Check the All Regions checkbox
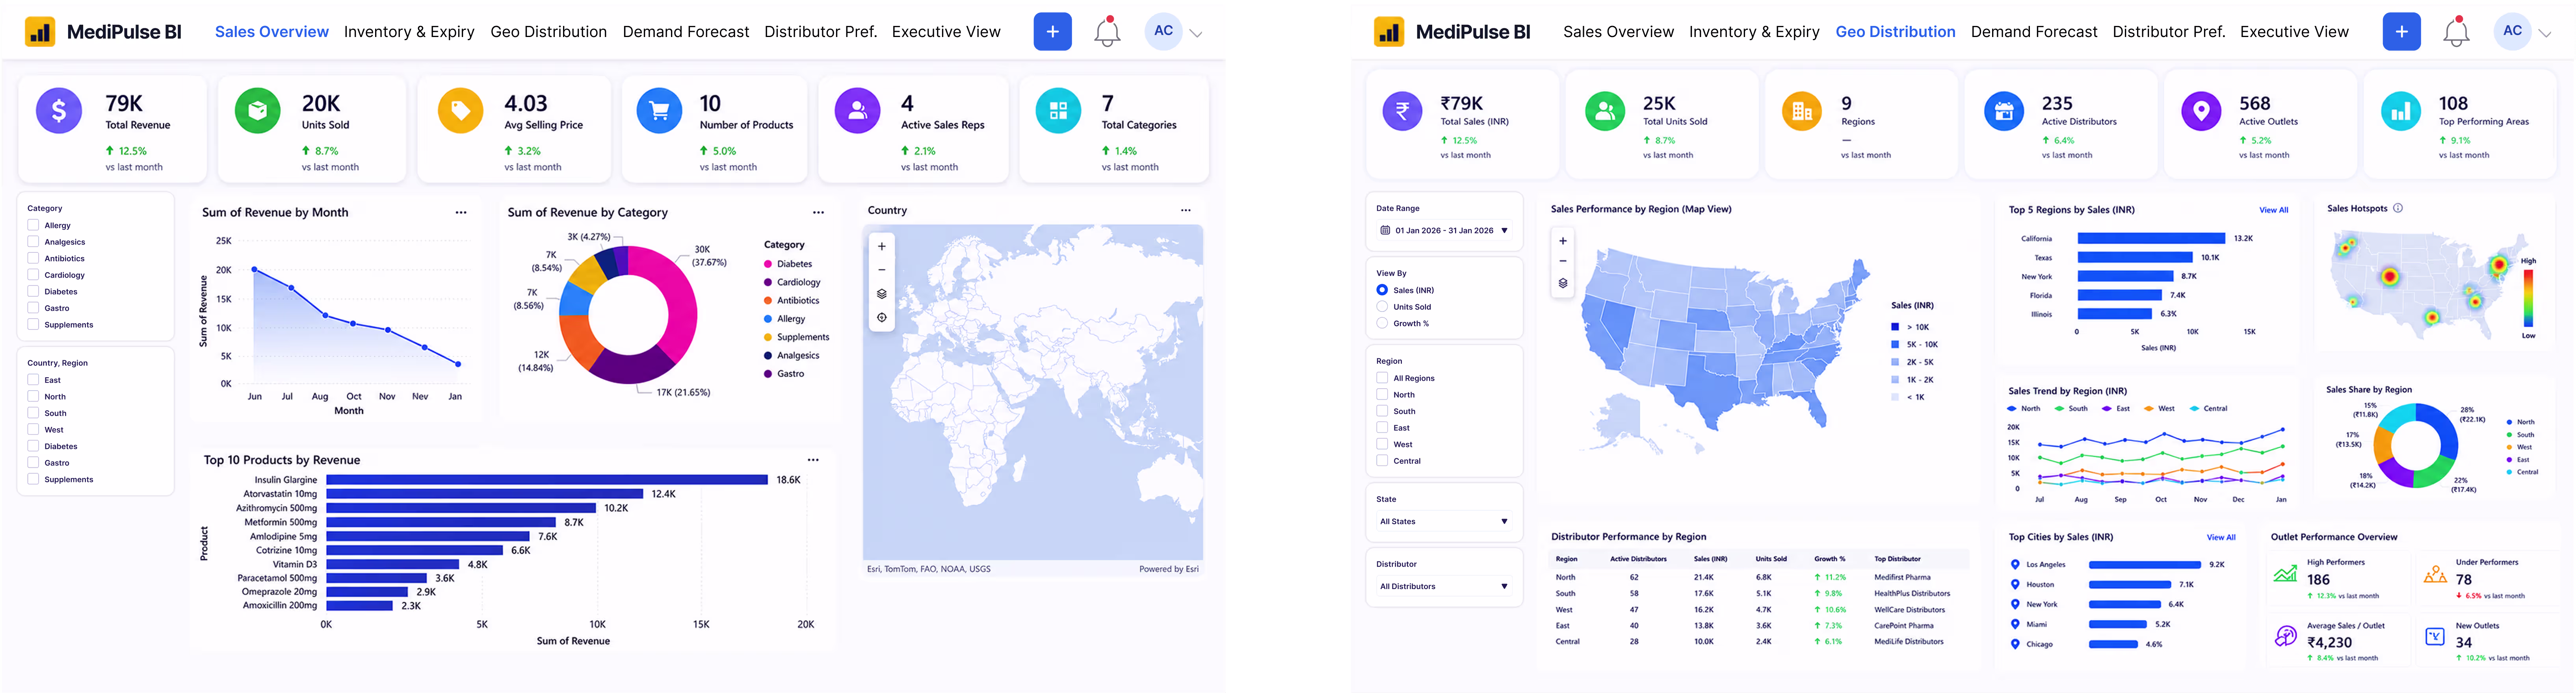This screenshot has width=2576, height=693. click(x=1382, y=378)
